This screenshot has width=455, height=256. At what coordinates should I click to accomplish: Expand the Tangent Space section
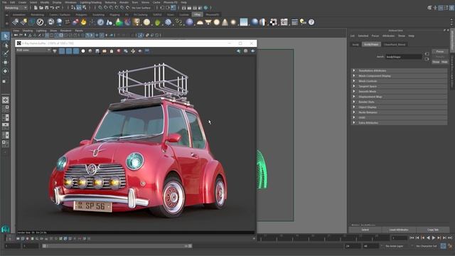tap(399, 86)
